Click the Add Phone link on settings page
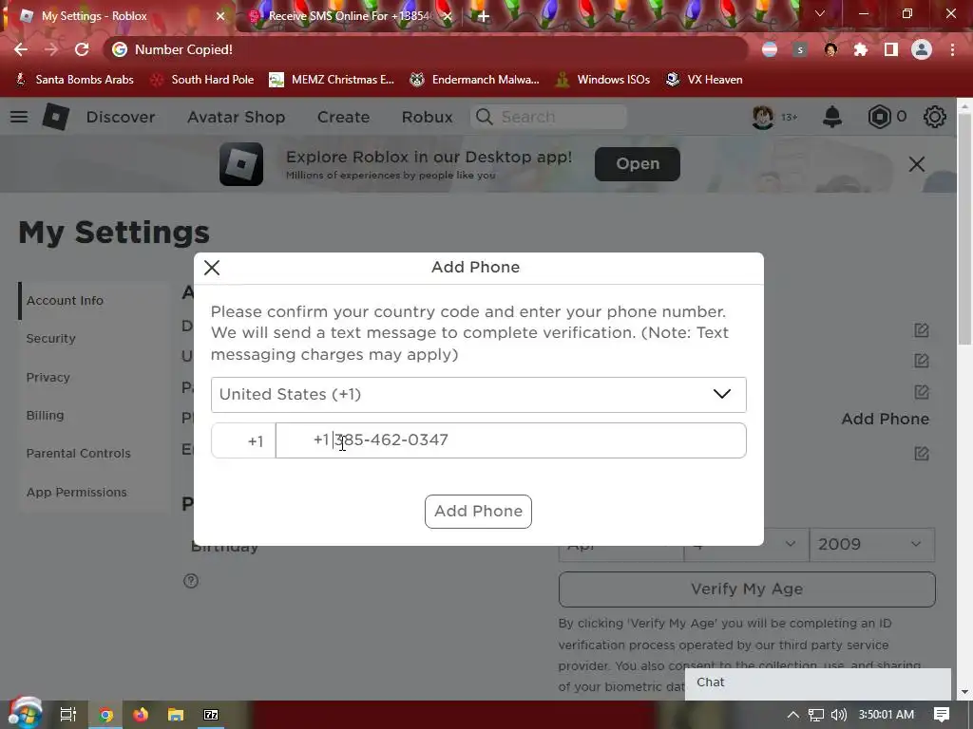The width and height of the screenshot is (973, 729). 885,419
